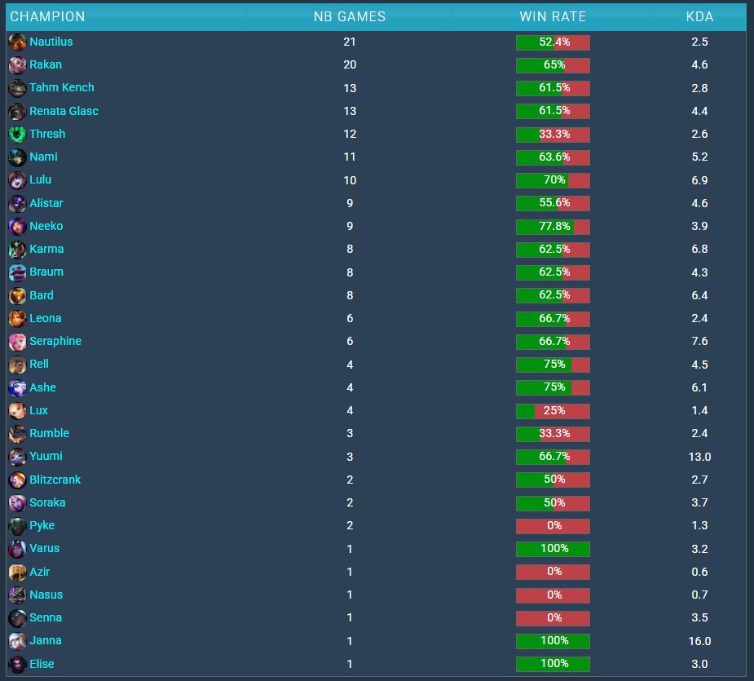The image size is (754, 681).
Task: Go to the Renata Glasc page link
Action: pyautogui.click(x=64, y=111)
